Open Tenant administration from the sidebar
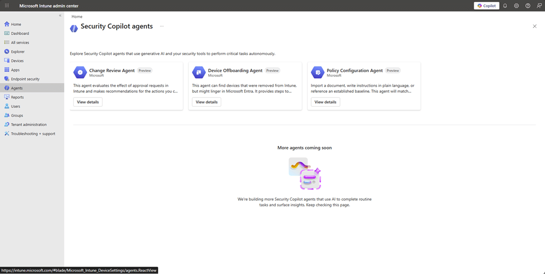Screen dimensions: 545x274 coord(29,125)
